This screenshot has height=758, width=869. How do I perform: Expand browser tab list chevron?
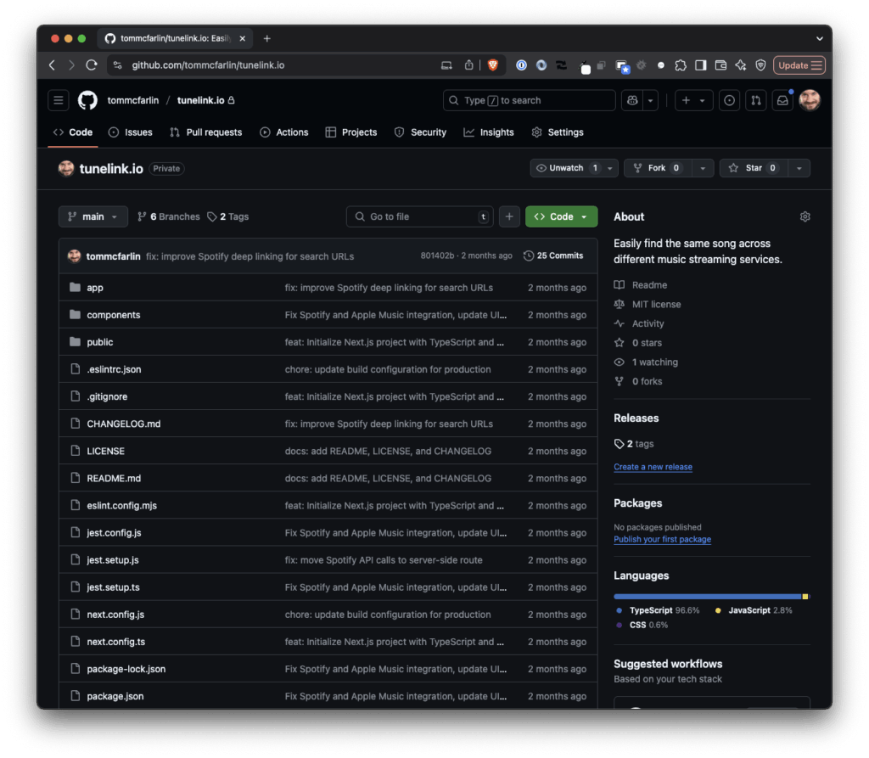819,38
